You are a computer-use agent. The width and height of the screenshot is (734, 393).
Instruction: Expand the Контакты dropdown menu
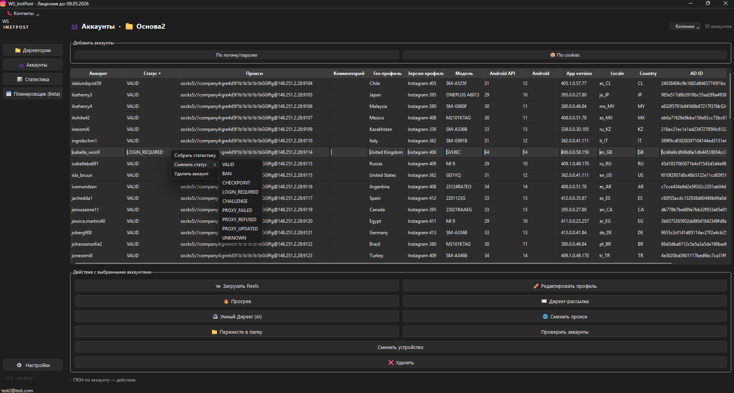click(x=23, y=13)
